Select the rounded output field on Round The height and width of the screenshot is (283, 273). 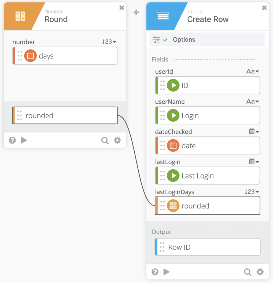(65, 115)
